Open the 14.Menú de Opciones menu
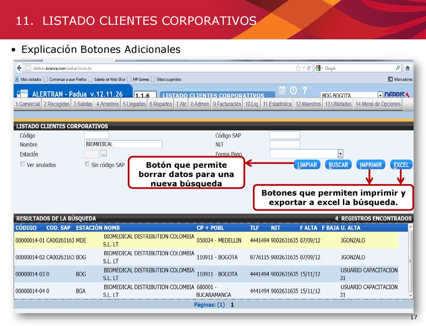This screenshot has height=326, width=426. pyautogui.click(x=378, y=104)
